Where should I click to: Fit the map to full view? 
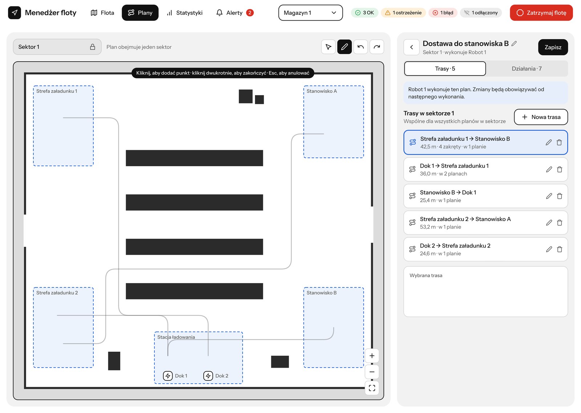(x=372, y=388)
